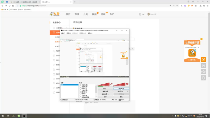Click the 全域来源 button in OBS
This screenshot has height=118, width=210.
click(105, 94)
